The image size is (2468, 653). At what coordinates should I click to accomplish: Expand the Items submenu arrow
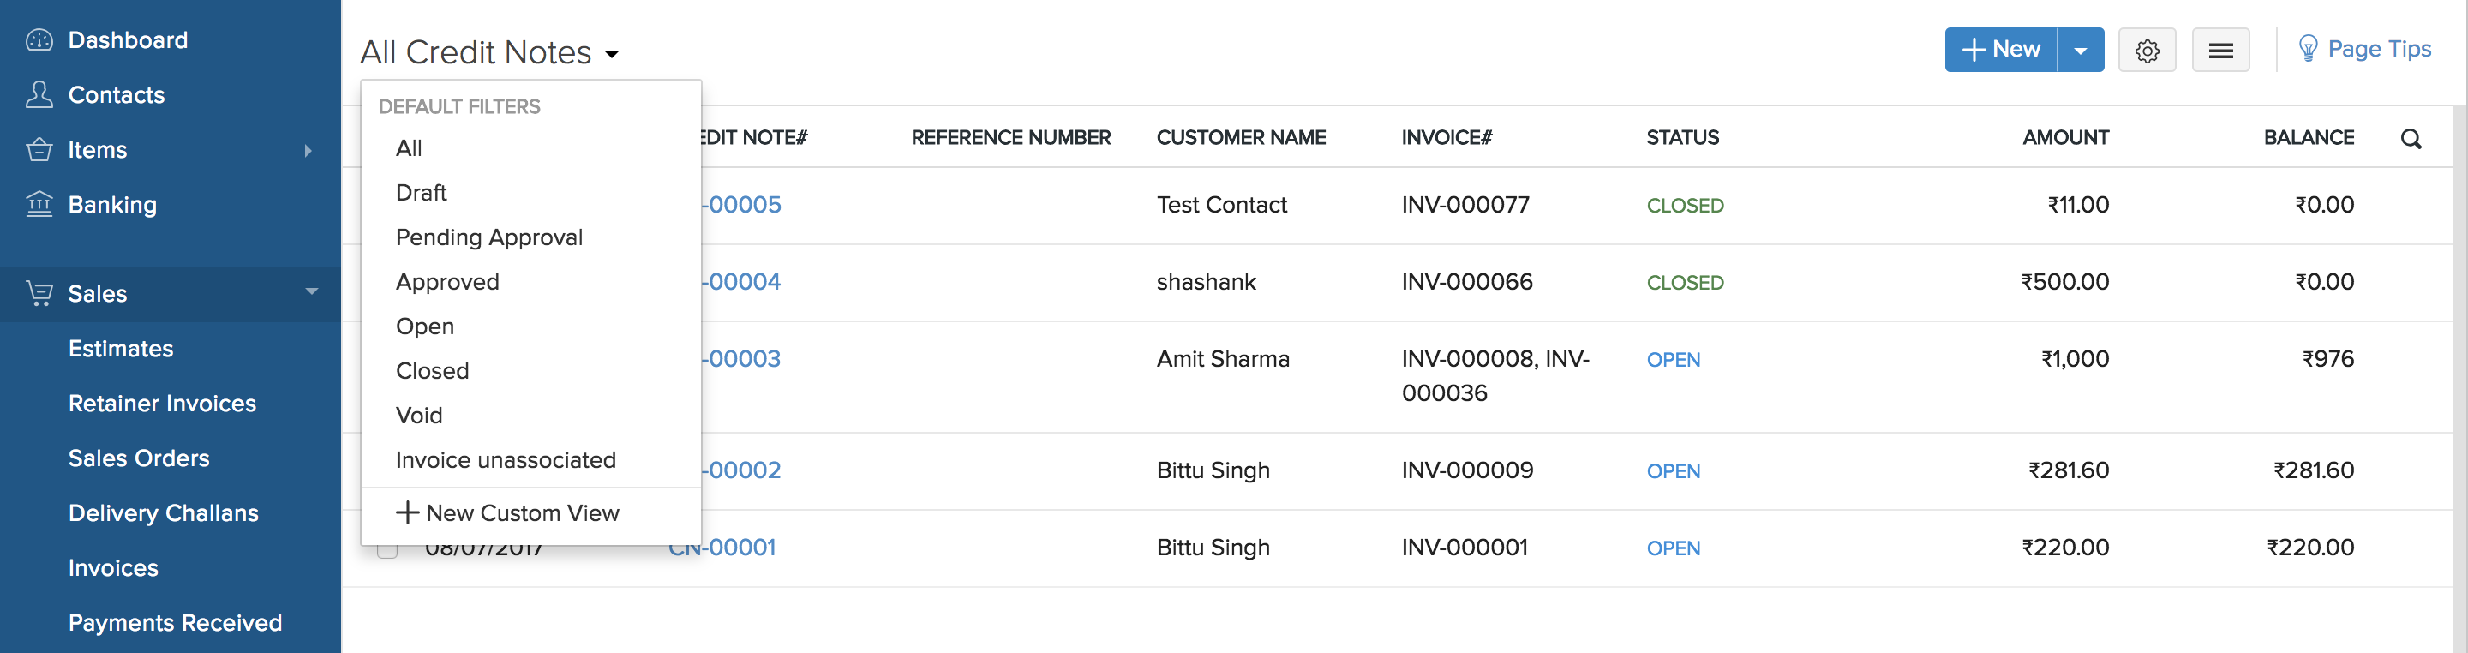(x=308, y=150)
